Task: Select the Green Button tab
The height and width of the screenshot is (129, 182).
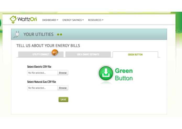Action: coord(135,55)
